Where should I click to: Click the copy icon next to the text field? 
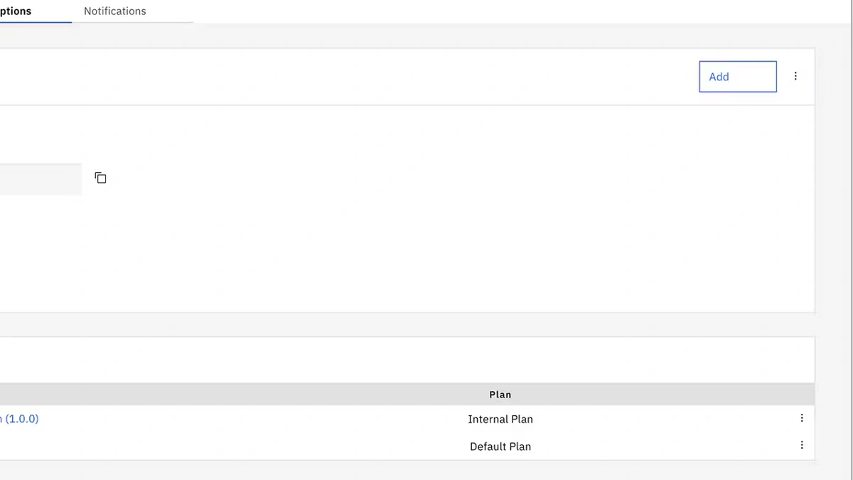[100, 178]
